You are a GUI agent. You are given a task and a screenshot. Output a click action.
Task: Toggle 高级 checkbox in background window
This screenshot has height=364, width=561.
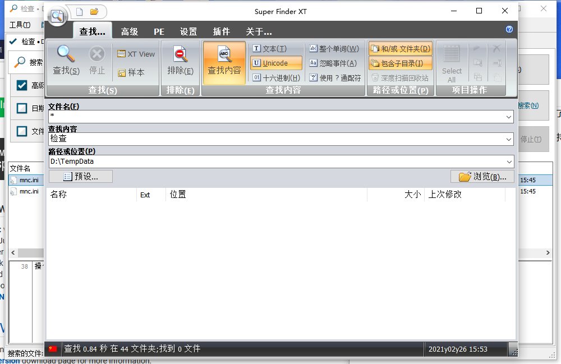22,85
